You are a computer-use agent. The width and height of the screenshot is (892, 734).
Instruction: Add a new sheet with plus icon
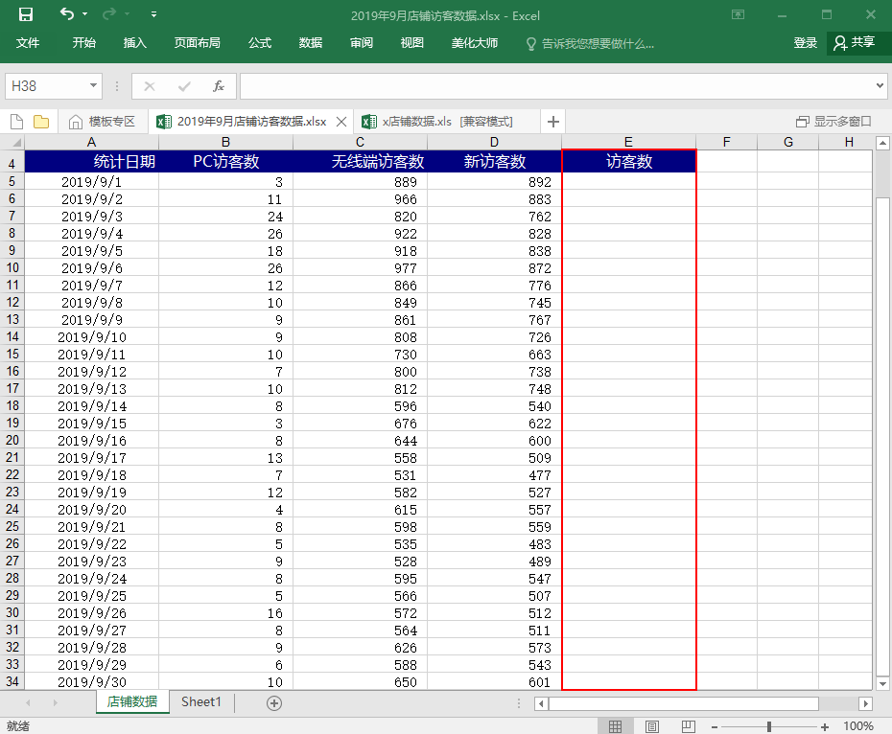[274, 703]
